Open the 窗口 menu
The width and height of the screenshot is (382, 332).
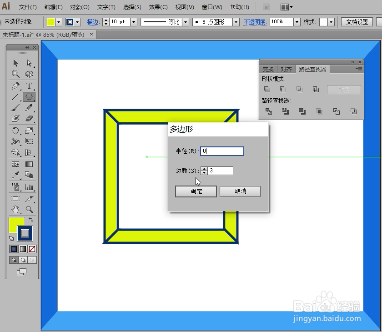pyautogui.click(x=211, y=7)
